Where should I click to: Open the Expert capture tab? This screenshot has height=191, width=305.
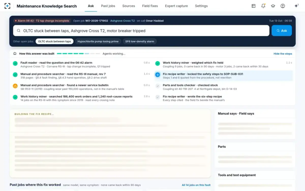coord(176,6)
